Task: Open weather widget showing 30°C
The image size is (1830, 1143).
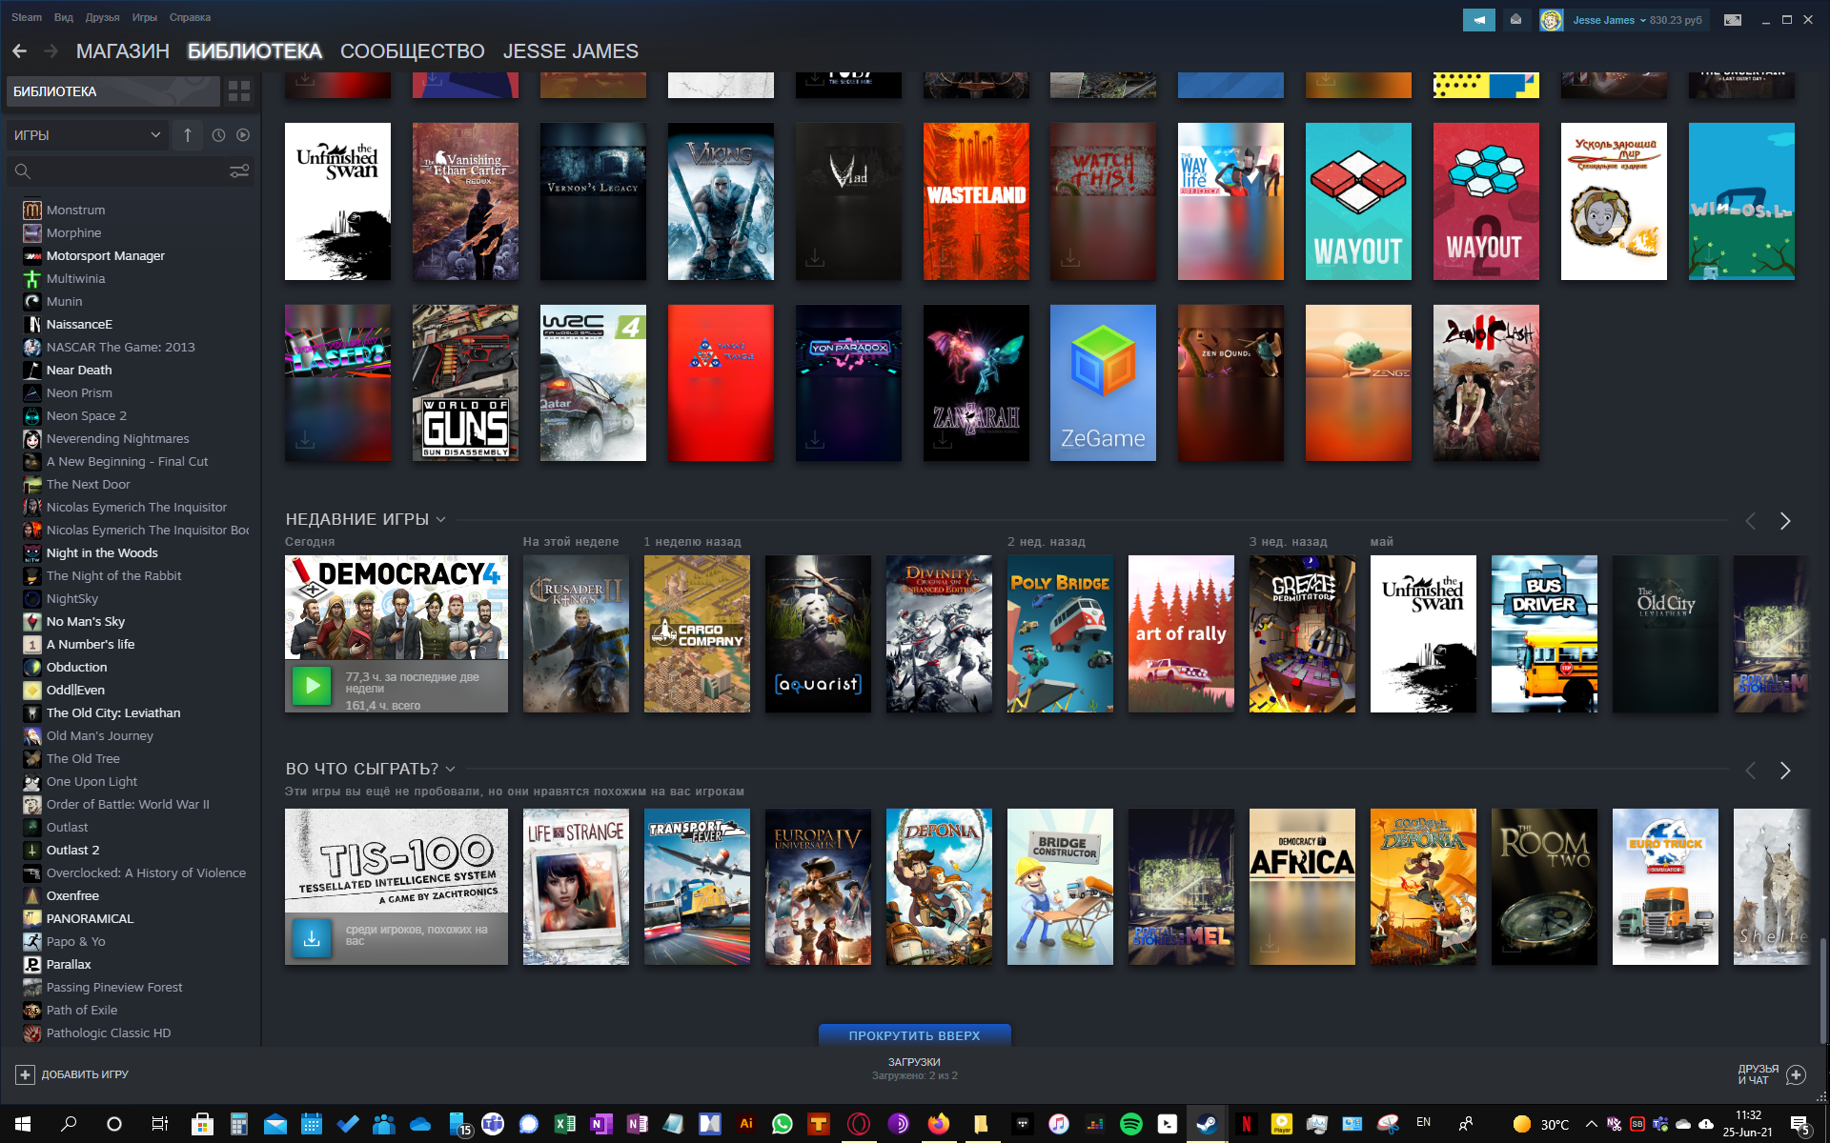Action: [1541, 1124]
